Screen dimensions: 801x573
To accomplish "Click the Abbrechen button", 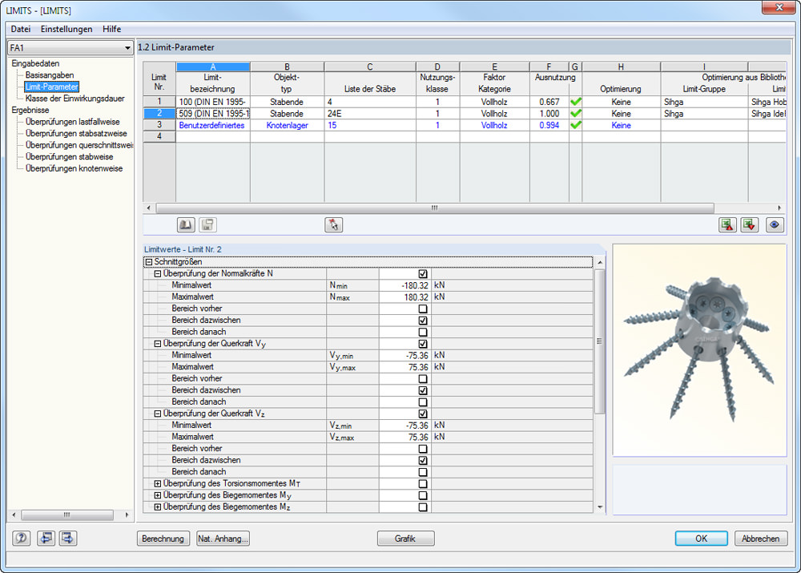I will point(761,539).
